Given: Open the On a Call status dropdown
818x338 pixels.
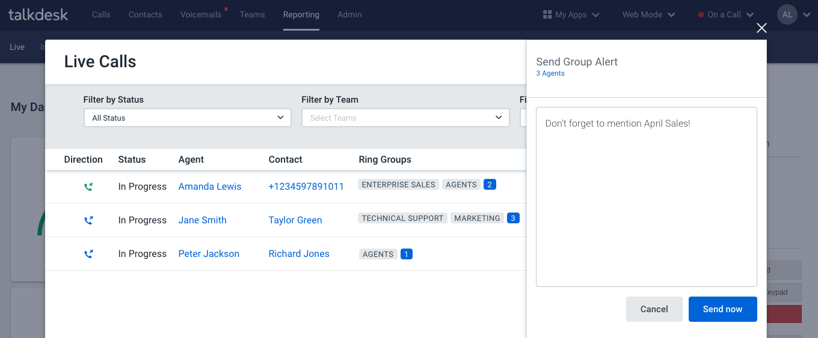Looking at the screenshot, I should (x=726, y=14).
